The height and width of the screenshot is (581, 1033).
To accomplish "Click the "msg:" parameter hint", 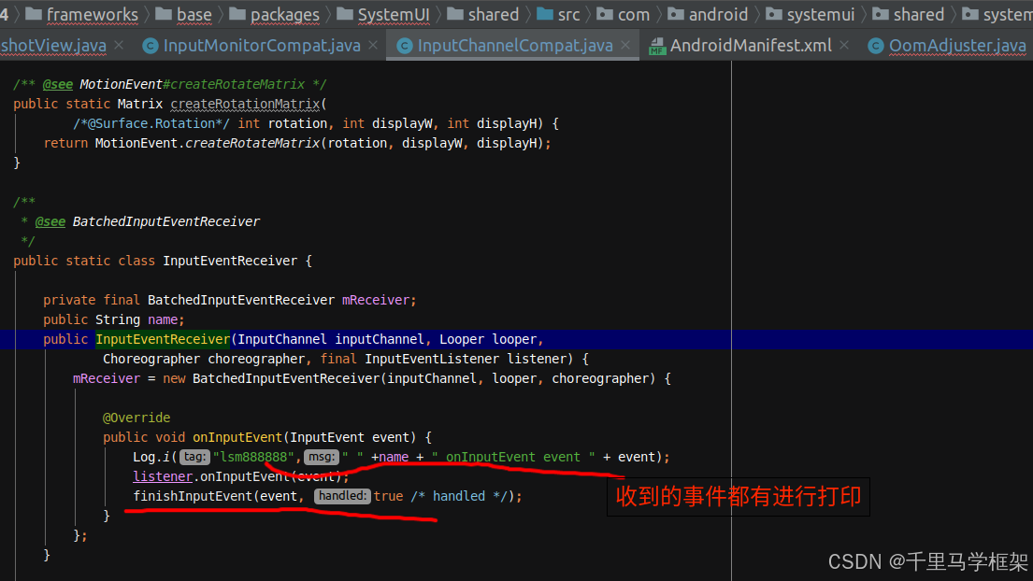I will (321, 457).
